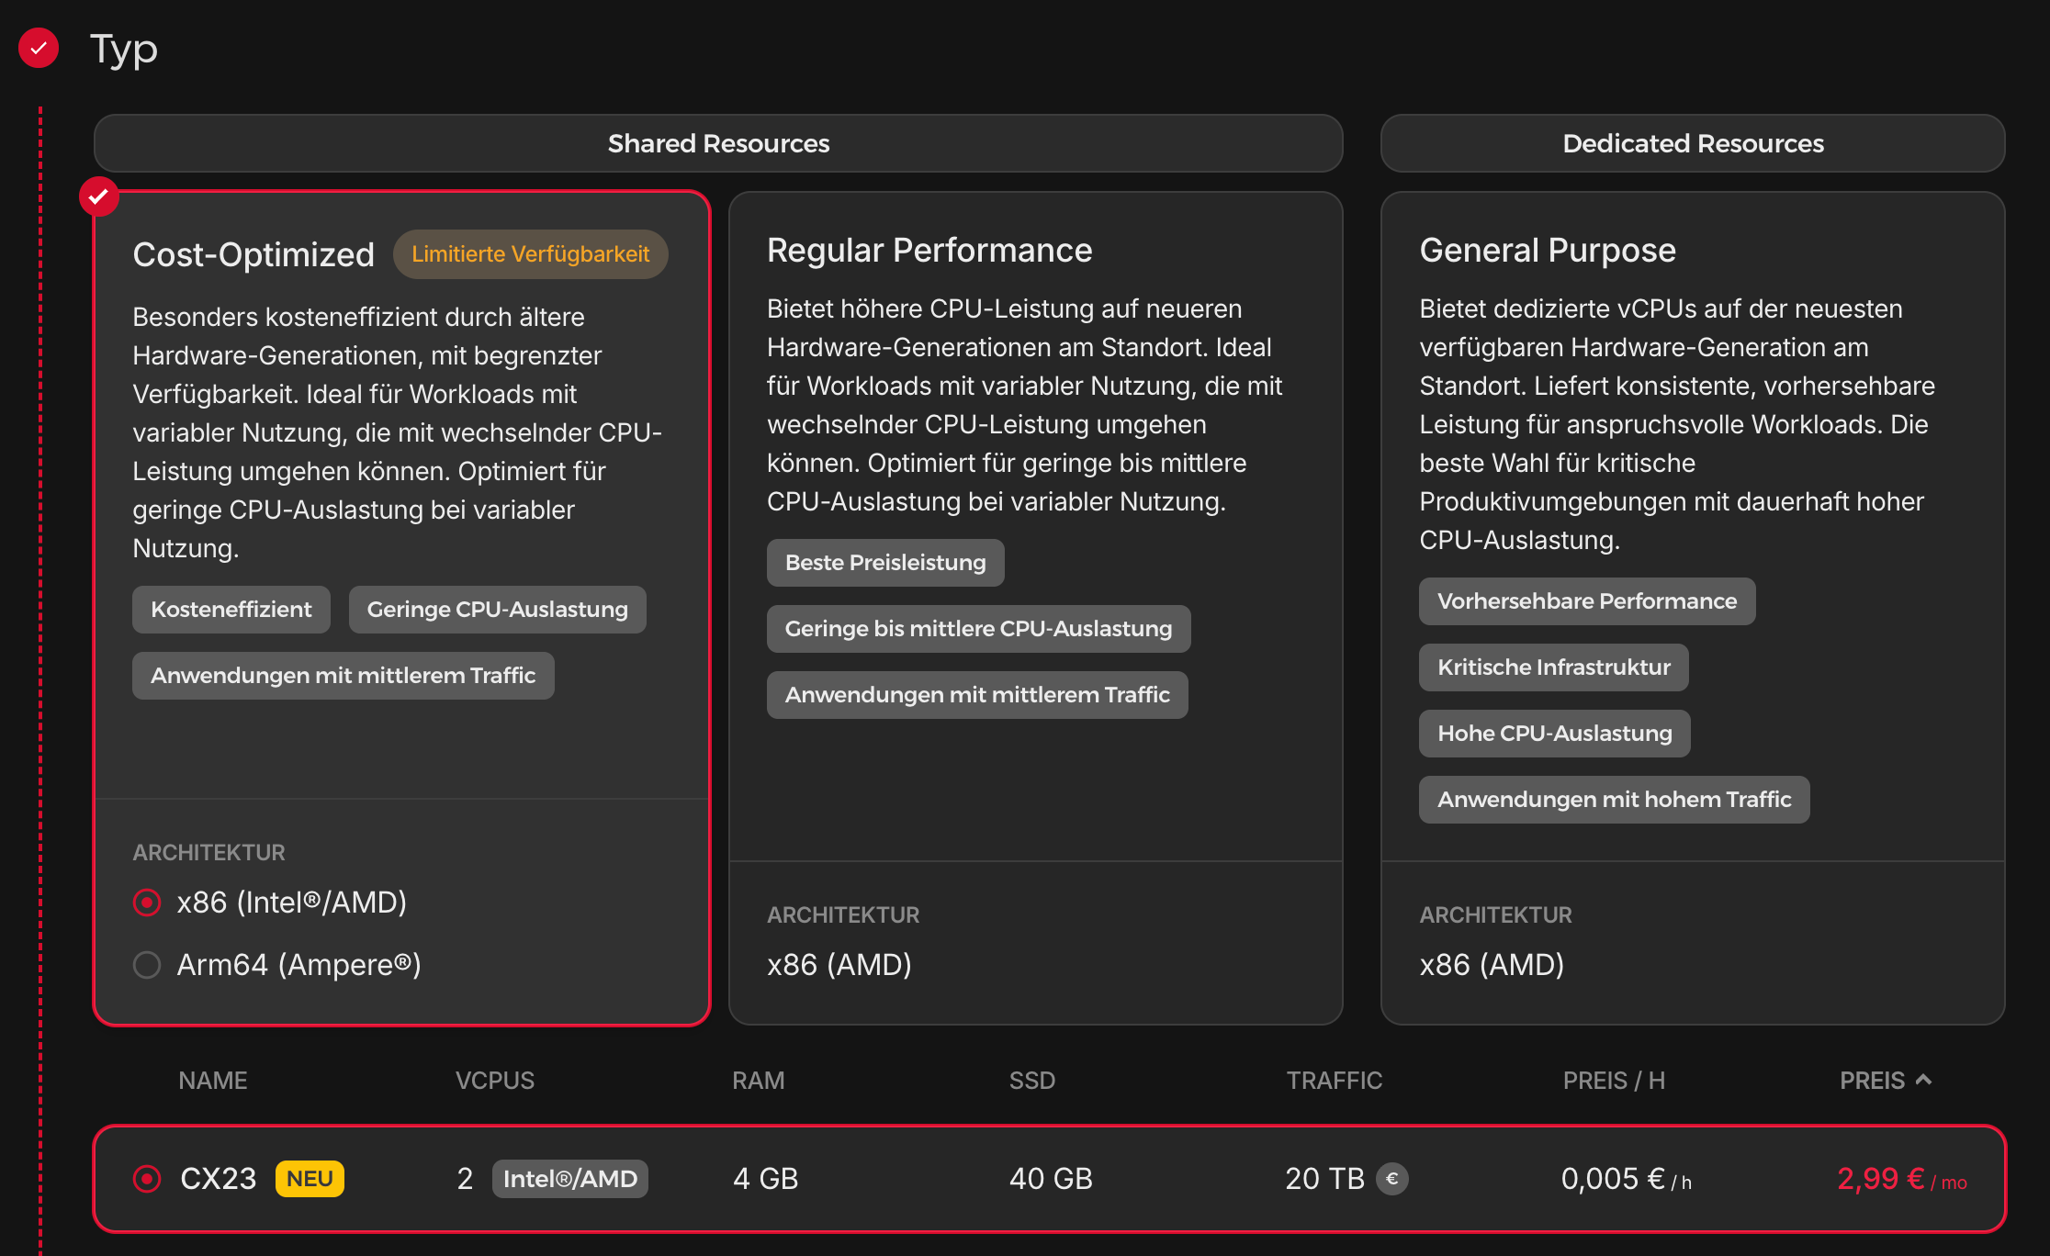Click the Vorhersehbare Performance tag
Image resolution: width=2050 pixels, height=1256 pixels.
click(x=1587, y=601)
